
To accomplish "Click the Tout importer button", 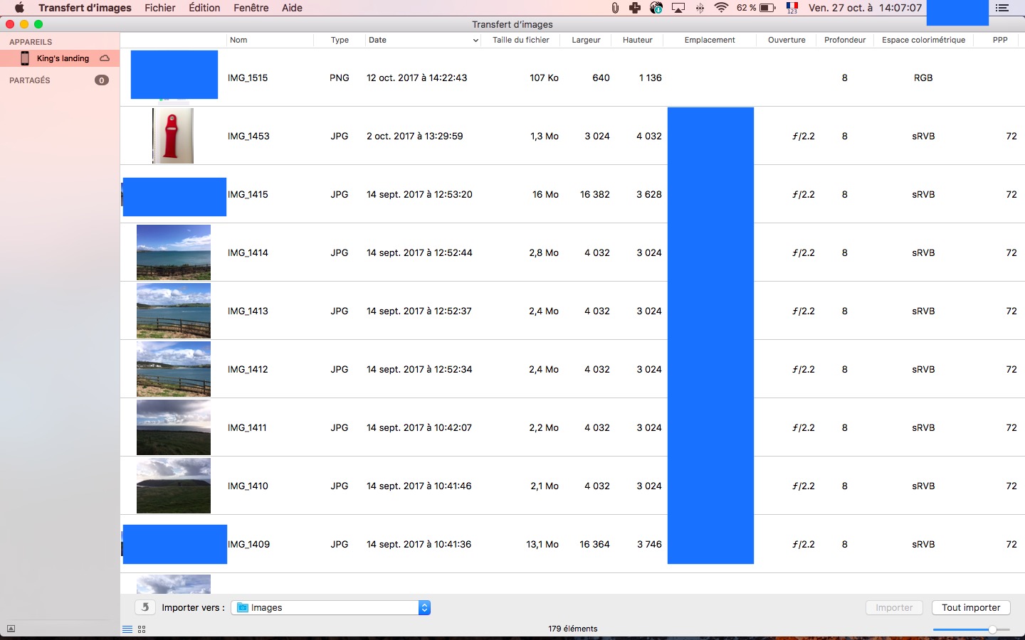I will coord(971,607).
